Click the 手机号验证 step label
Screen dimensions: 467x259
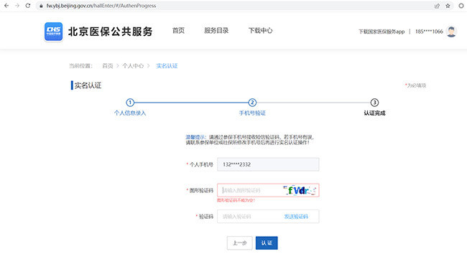tap(252, 113)
